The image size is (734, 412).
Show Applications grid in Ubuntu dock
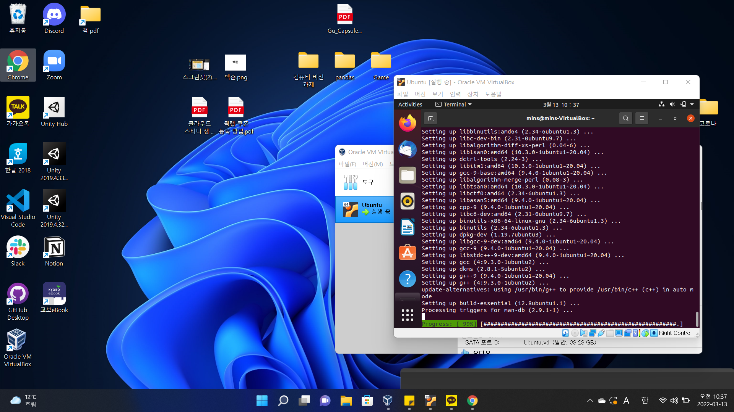407,315
